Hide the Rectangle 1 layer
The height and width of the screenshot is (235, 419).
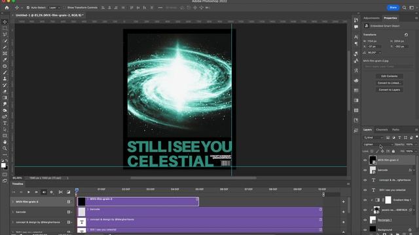[x=365, y=220]
